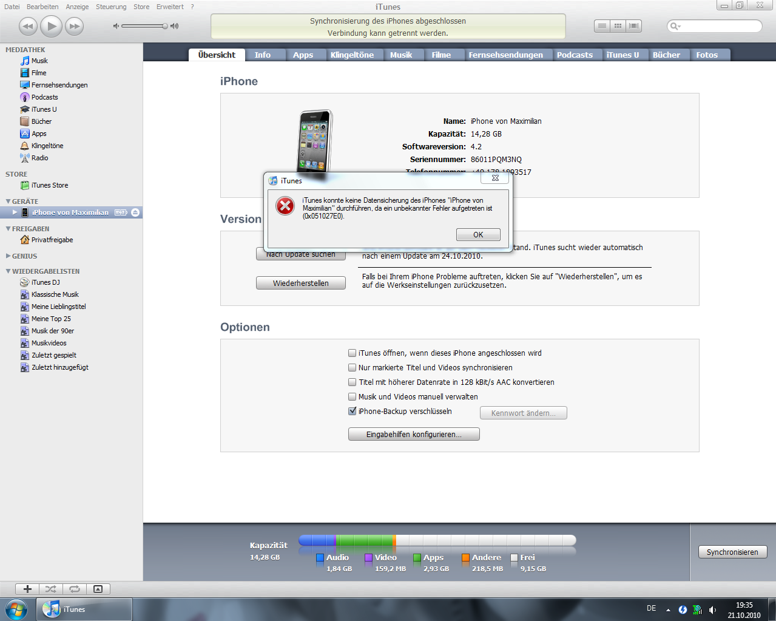Switch to list view icon

pos(602,26)
